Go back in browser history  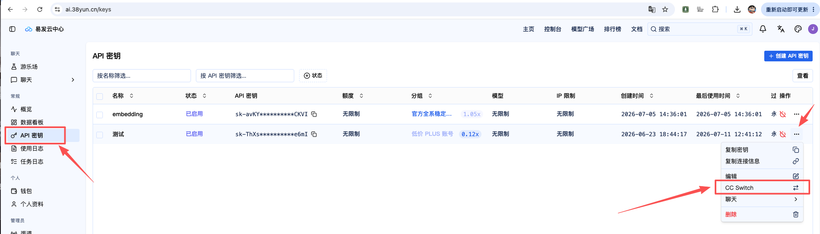[x=10, y=9]
